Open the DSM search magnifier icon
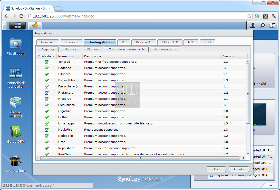Viewport: 280px width, 190px height. pyautogui.click(x=262, y=25)
